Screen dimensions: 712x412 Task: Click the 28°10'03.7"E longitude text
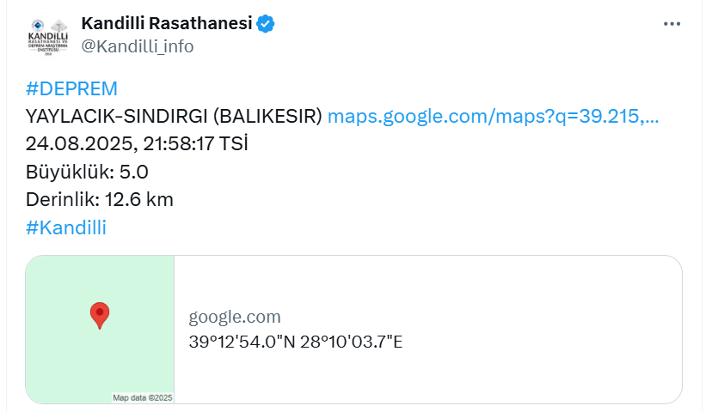[351, 342]
